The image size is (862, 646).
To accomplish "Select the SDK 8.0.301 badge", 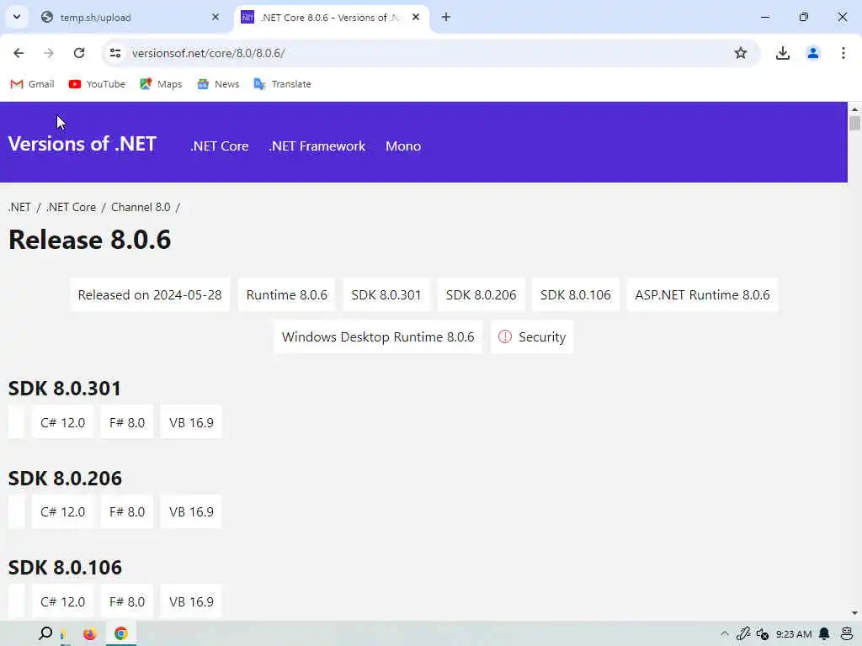I will (386, 295).
